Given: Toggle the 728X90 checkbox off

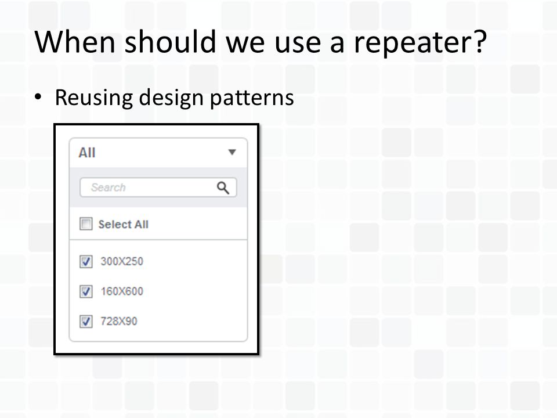Looking at the screenshot, I should pos(86,321).
